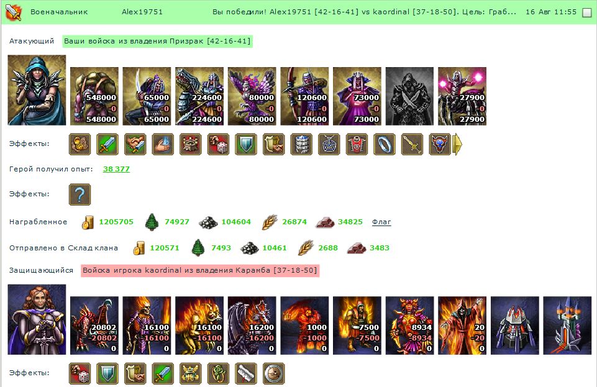
Task: Open defender domain Карамба [37-18-50] label
Action: [x=200, y=271]
